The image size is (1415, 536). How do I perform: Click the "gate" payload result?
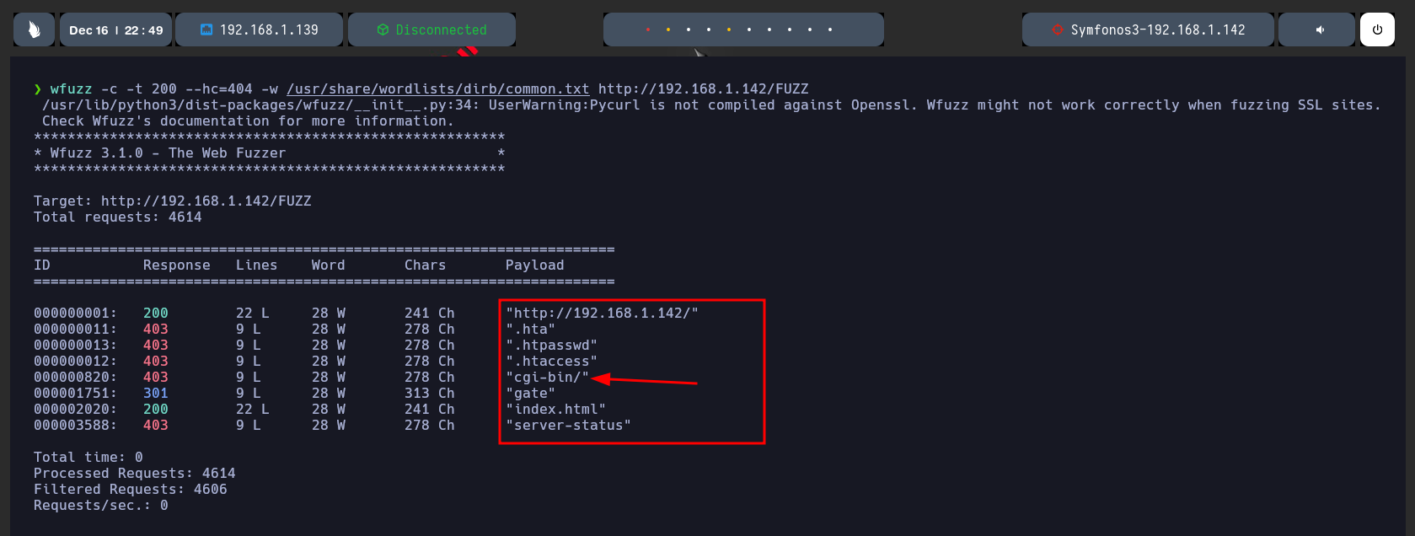530,393
